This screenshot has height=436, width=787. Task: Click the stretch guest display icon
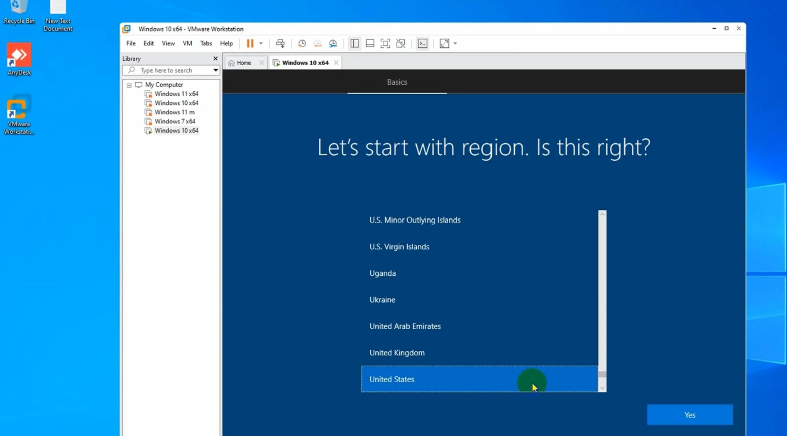coord(444,43)
